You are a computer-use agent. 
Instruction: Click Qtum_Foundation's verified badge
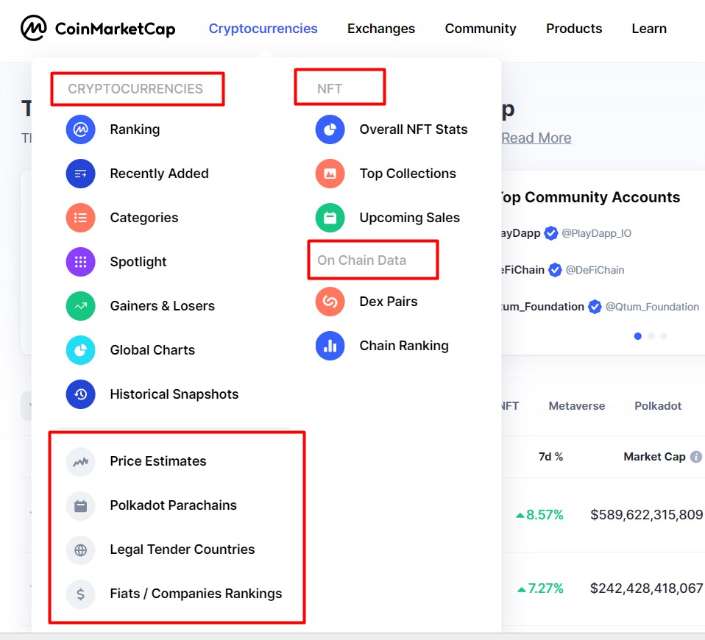[595, 307]
